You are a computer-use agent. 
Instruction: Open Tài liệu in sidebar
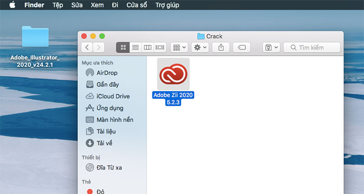click(x=106, y=132)
